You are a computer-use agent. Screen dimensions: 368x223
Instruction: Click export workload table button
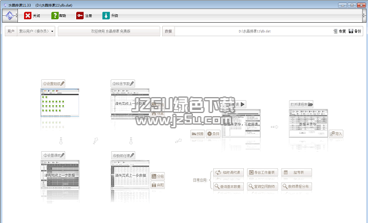pos(262,172)
